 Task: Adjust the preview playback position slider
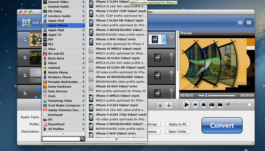coord(206,96)
